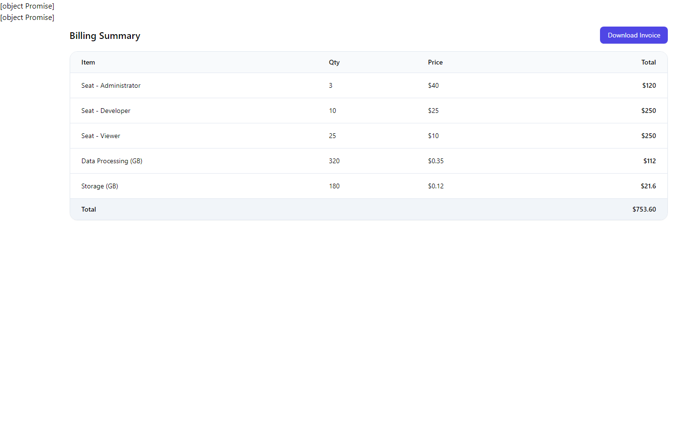
Task: Click the $0.35 Data Processing price
Action: (x=435, y=161)
